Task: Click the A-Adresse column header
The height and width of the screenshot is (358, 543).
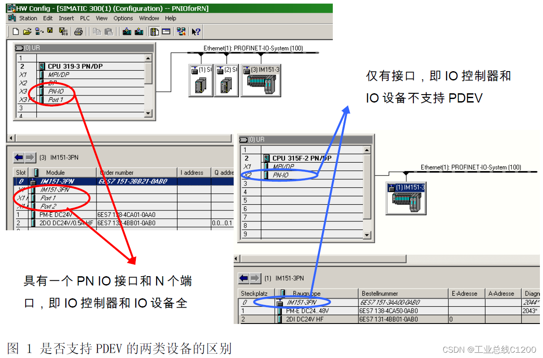Action: pyautogui.click(x=503, y=293)
